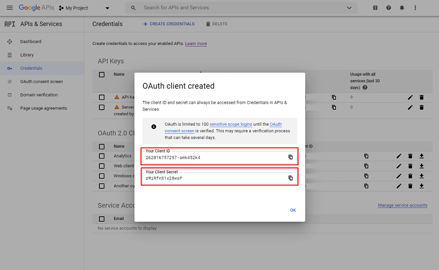Select all API Keys header checkbox
Image resolution: width=439 pixels, height=270 pixels.
coord(102,75)
